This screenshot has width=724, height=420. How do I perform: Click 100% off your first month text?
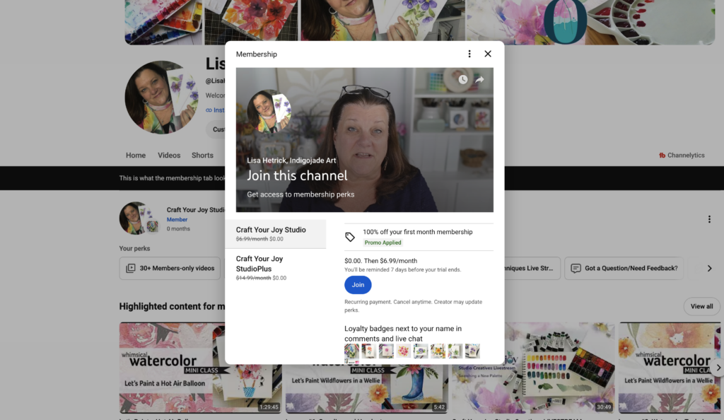tap(417, 232)
